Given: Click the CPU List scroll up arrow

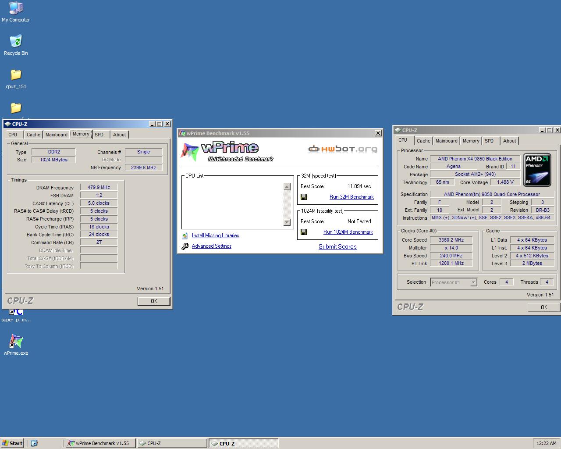Looking at the screenshot, I should coord(287,187).
